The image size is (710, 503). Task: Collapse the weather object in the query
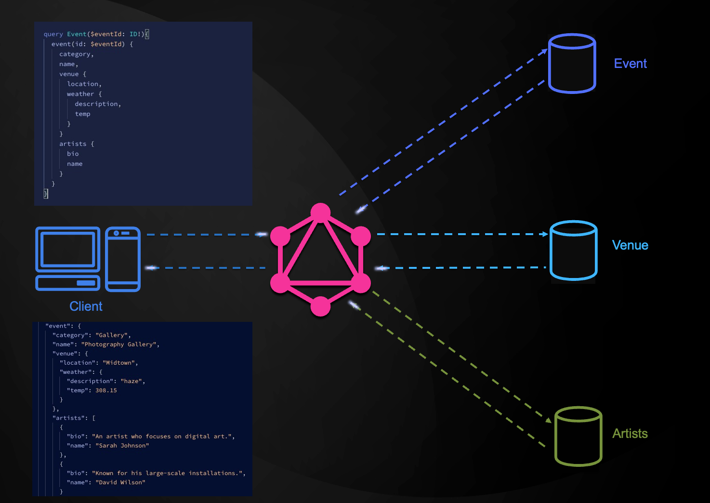click(x=80, y=93)
